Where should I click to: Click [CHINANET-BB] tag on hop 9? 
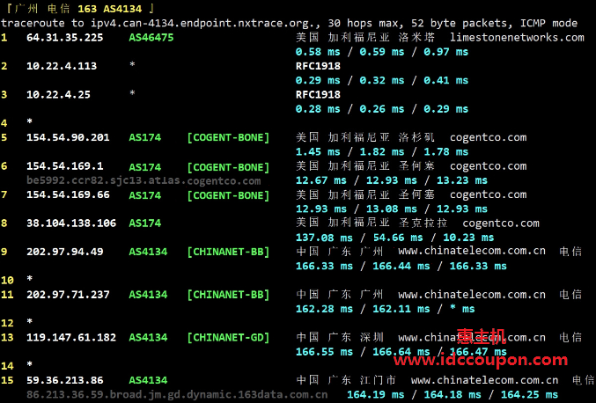coord(228,252)
